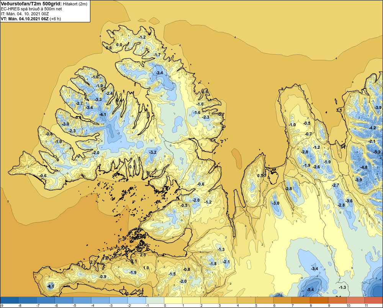
Task: Select the 2.7 temperature value
Action: [93, 262]
